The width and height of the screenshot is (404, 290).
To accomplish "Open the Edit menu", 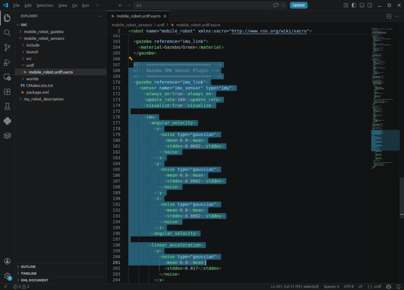I will [28, 5].
